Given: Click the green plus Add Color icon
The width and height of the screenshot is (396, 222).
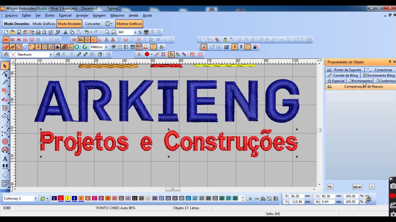Looking at the screenshot, I should click(x=250, y=199).
